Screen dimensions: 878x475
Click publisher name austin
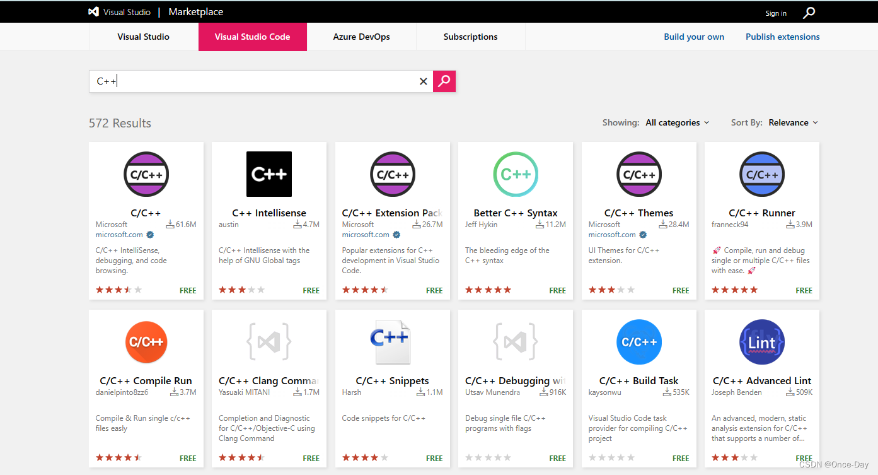click(x=229, y=225)
